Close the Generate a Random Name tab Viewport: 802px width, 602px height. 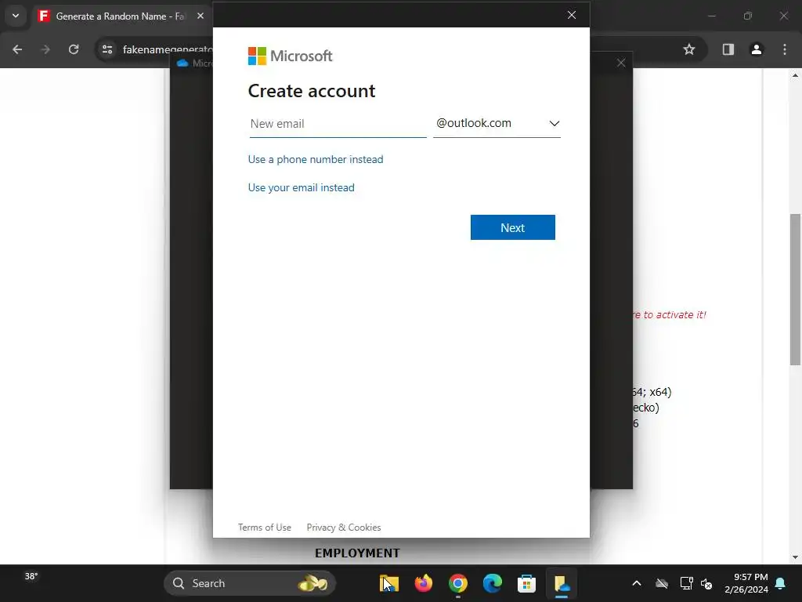(x=200, y=16)
